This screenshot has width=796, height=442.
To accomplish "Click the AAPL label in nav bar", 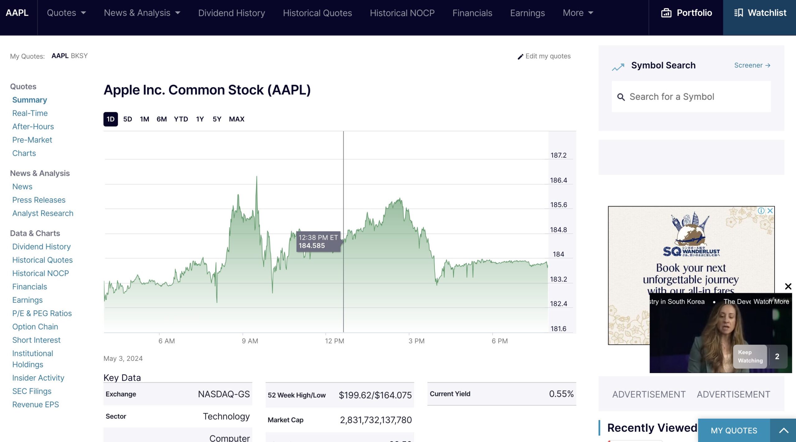I will pos(17,13).
